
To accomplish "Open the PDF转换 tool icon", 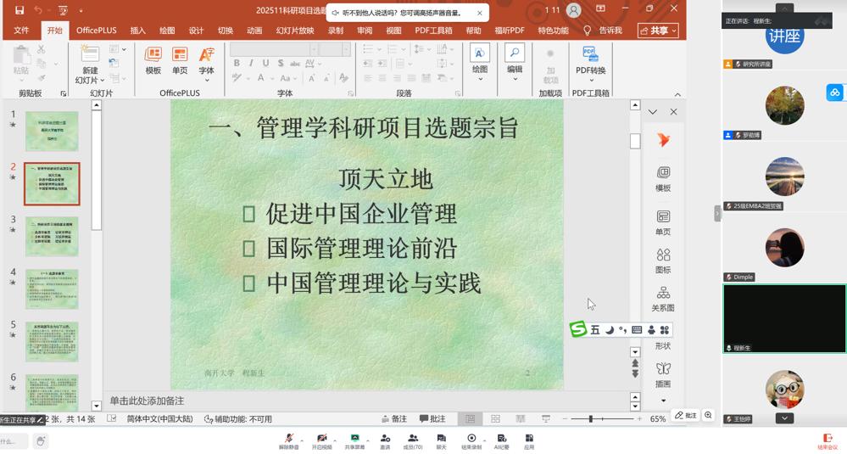I will point(590,64).
